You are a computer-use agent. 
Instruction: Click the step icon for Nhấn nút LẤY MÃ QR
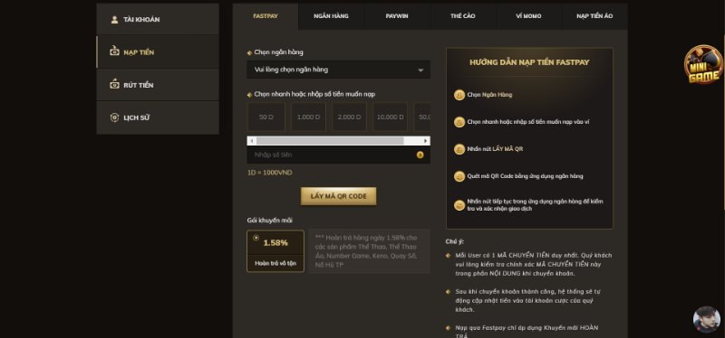(x=459, y=149)
